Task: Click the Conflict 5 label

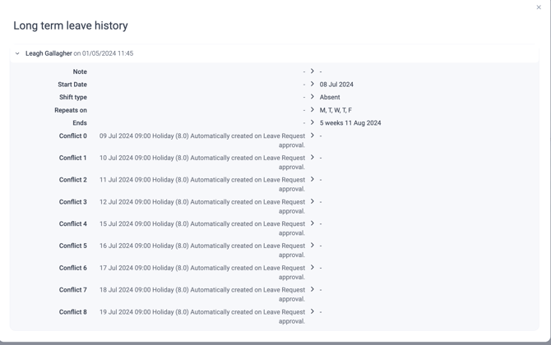Action: (x=72, y=246)
